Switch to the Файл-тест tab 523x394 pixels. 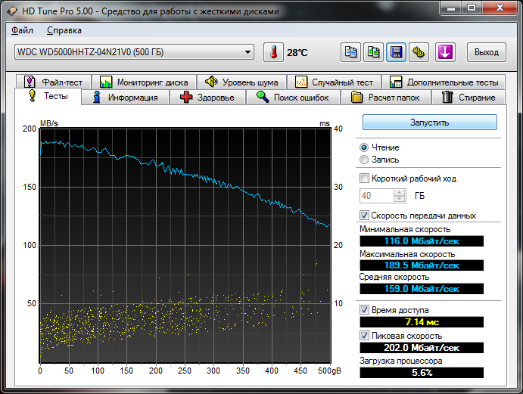point(54,82)
